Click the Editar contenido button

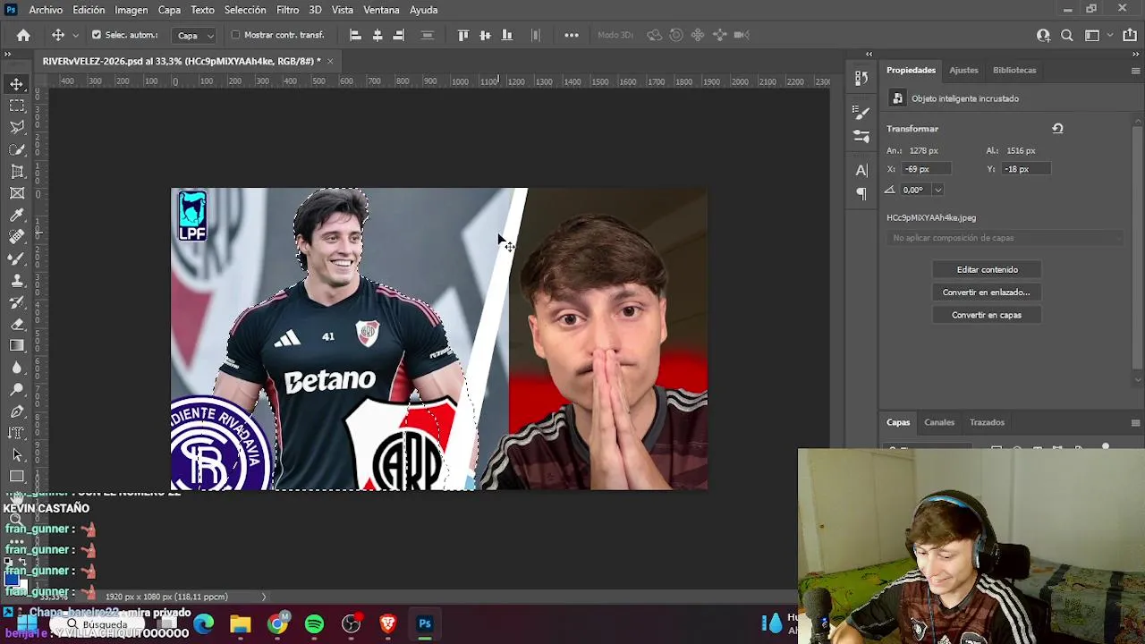[987, 269]
